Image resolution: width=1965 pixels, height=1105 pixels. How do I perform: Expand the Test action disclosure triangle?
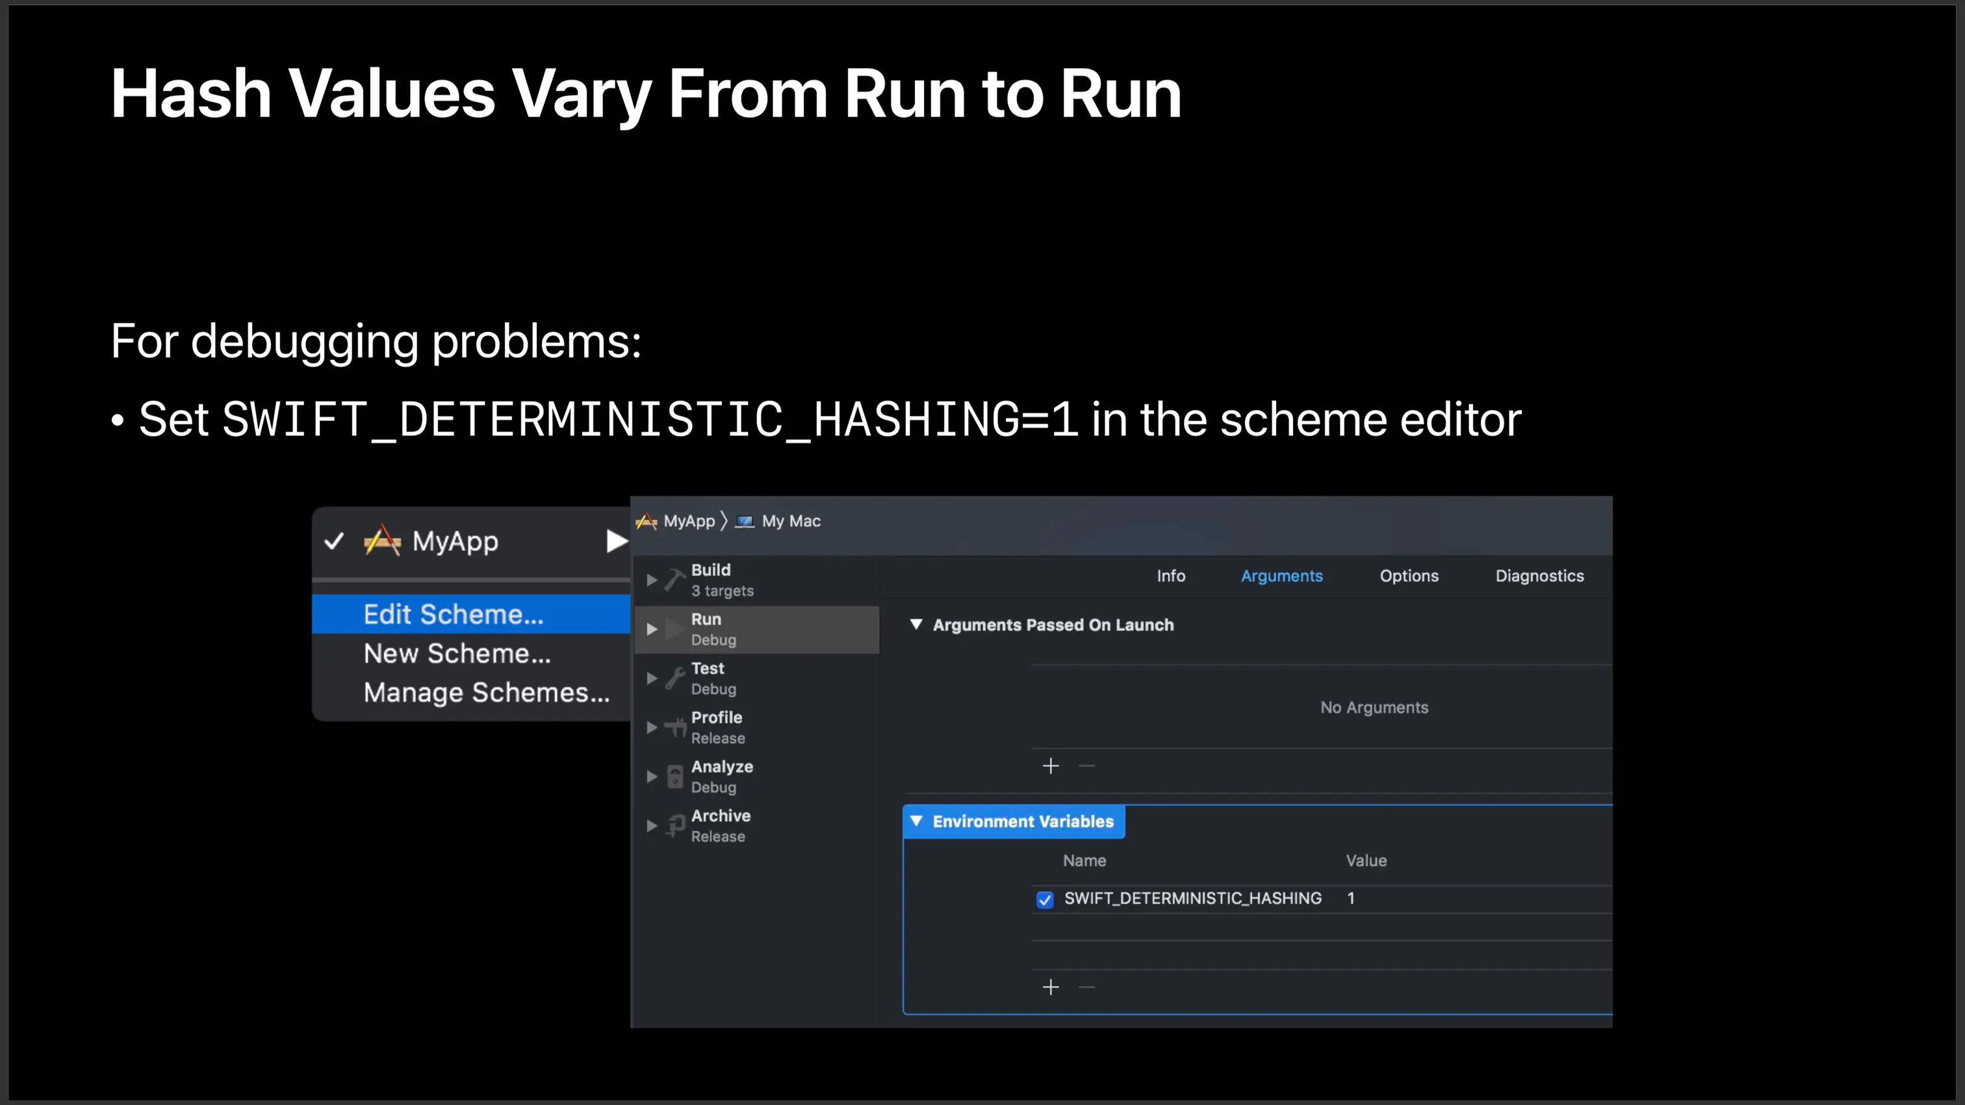[x=652, y=678]
